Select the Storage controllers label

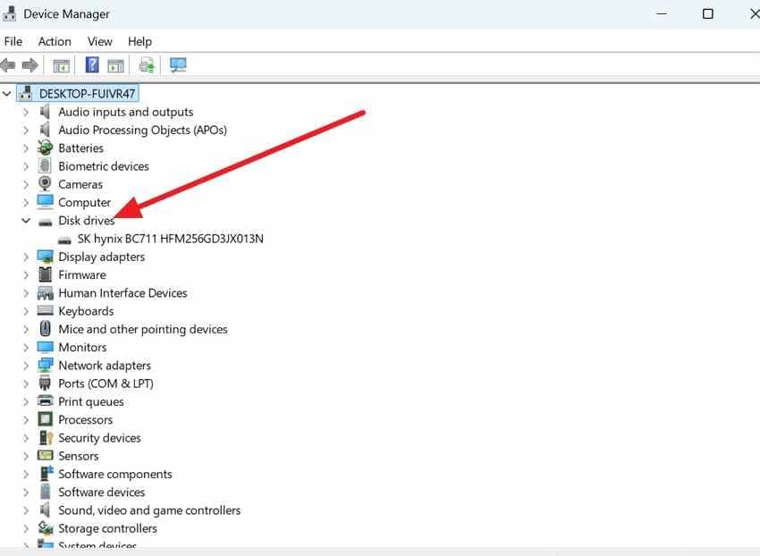pyautogui.click(x=107, y=528)
